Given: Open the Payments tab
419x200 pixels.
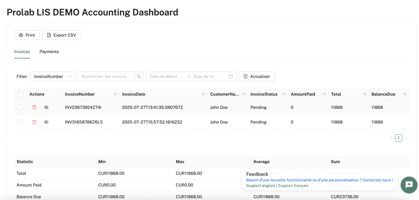Looking at the screenshot, I should (49, 51).
